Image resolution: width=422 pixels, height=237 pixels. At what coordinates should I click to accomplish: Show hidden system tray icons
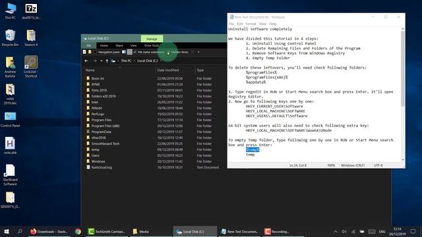pos(336,231)
